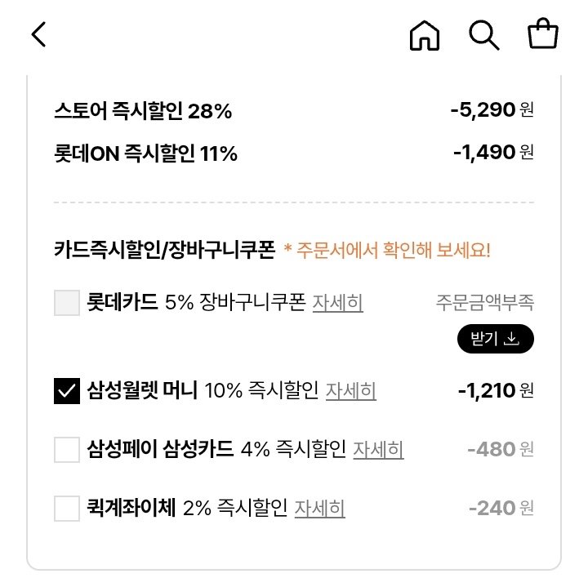The image size is (588, 587).
Task: Uncheck the 삼성월렛 머니 10% 즉시할인 checkbox
Action: (x=67, y=391)
